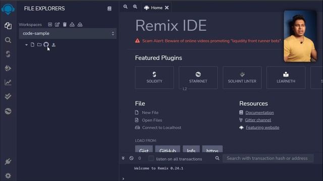323x181 pixels.
Task: Collapse the terminal panel
Action: point(123,158)
